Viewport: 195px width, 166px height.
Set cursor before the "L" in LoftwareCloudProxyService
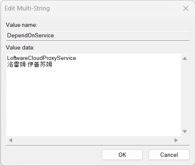click(7, 58)
